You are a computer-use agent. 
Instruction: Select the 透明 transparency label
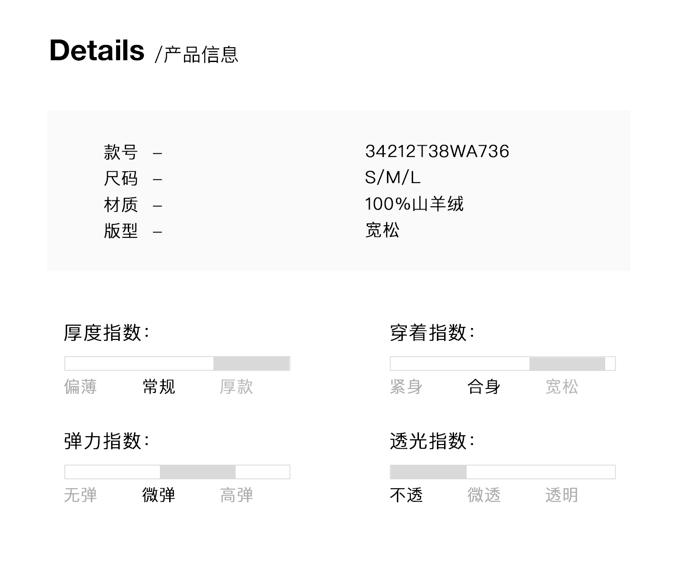click(x=562, y=495)
